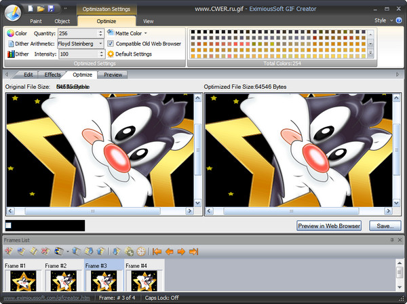
Task: Go to the first frame arrow
Action: coord(157,252)
